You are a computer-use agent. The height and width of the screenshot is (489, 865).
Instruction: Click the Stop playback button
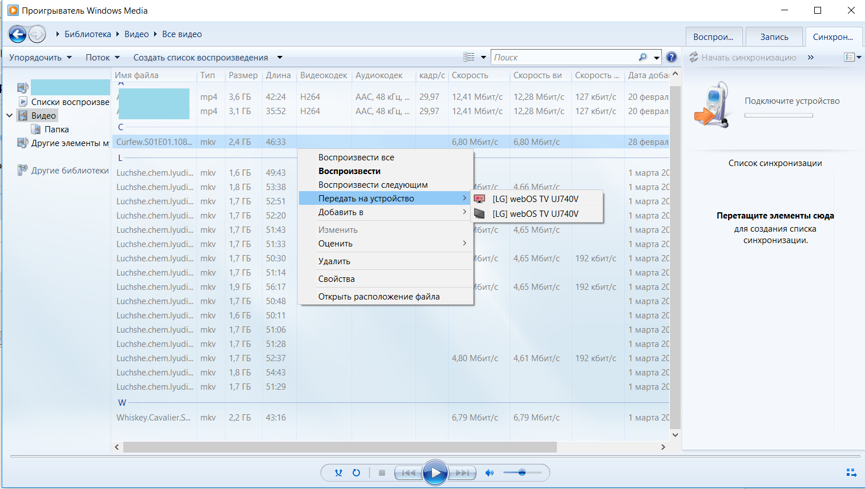pyautogui.click(x=382, y=472)
